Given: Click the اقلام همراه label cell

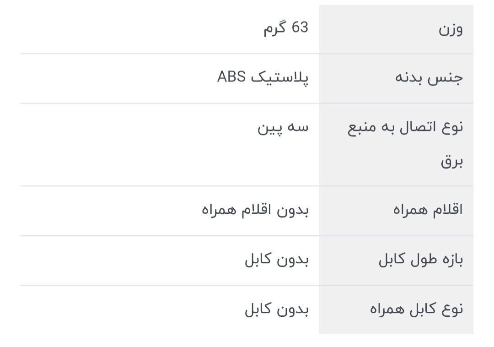Looking at the screenshot, I should click(428, 210).
